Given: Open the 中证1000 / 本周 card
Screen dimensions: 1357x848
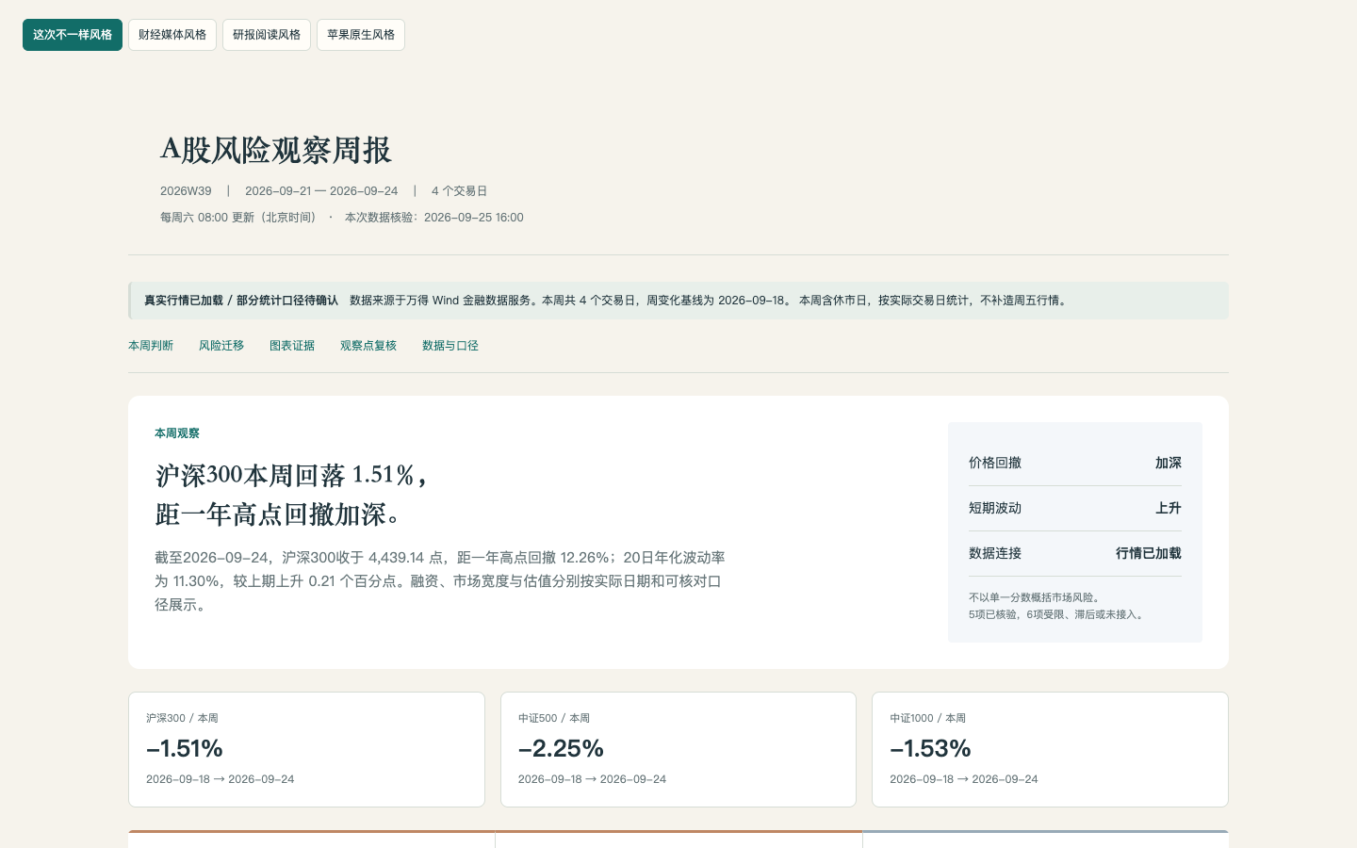Looking at the screenshot, I should click(1050, 750).
